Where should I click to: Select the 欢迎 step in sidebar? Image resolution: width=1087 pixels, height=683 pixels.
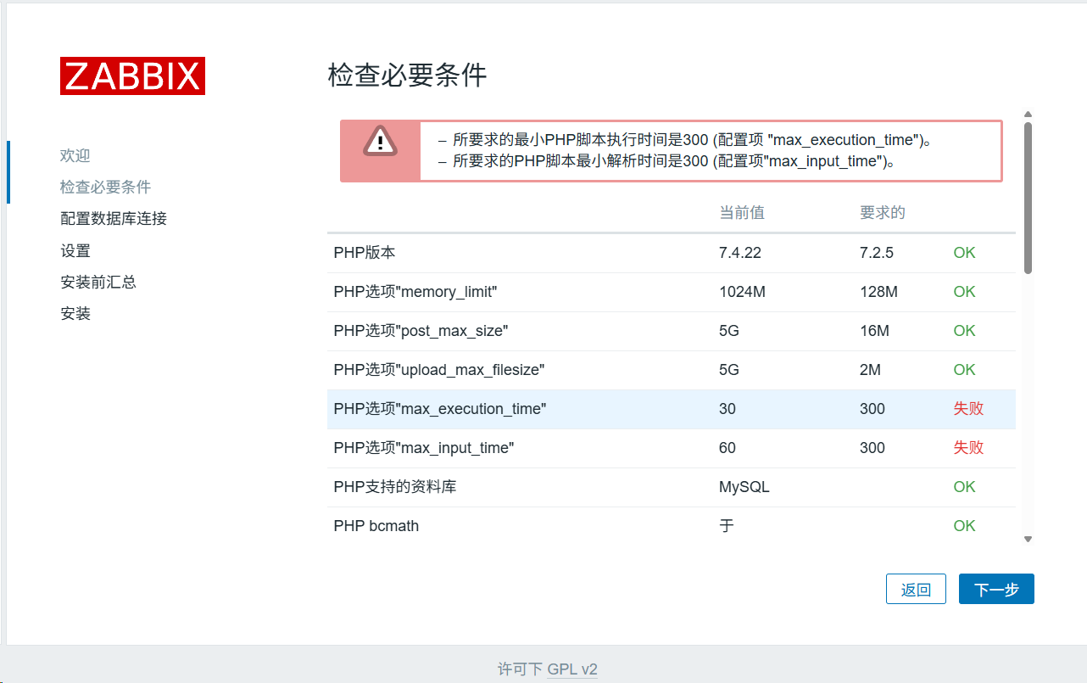click(75, 156)
